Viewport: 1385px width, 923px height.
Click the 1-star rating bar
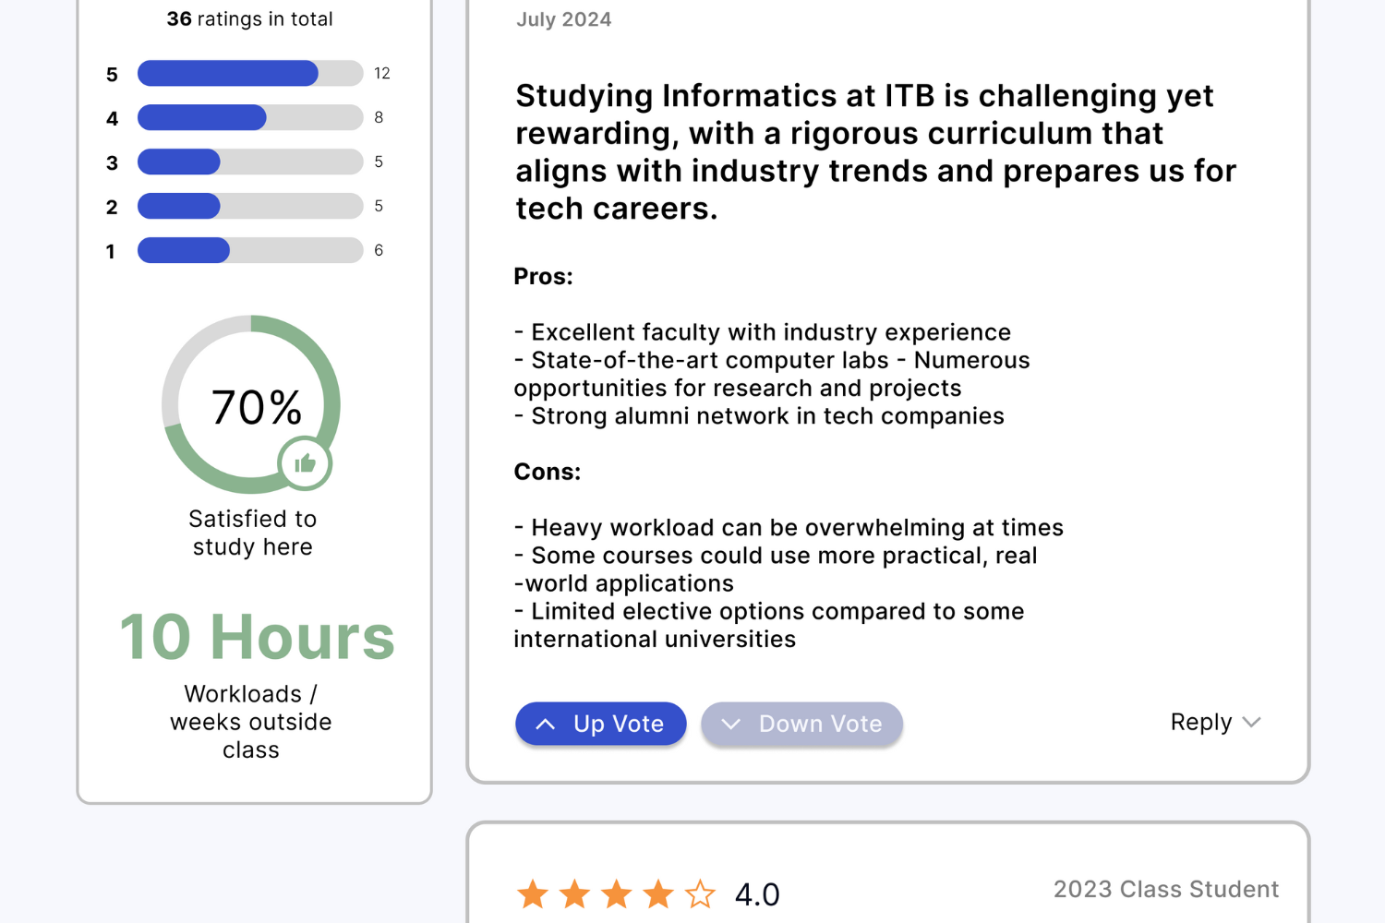tap(250, 250)
